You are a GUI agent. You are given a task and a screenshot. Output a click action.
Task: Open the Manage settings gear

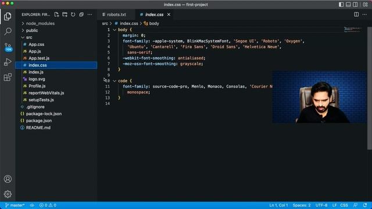8,194
